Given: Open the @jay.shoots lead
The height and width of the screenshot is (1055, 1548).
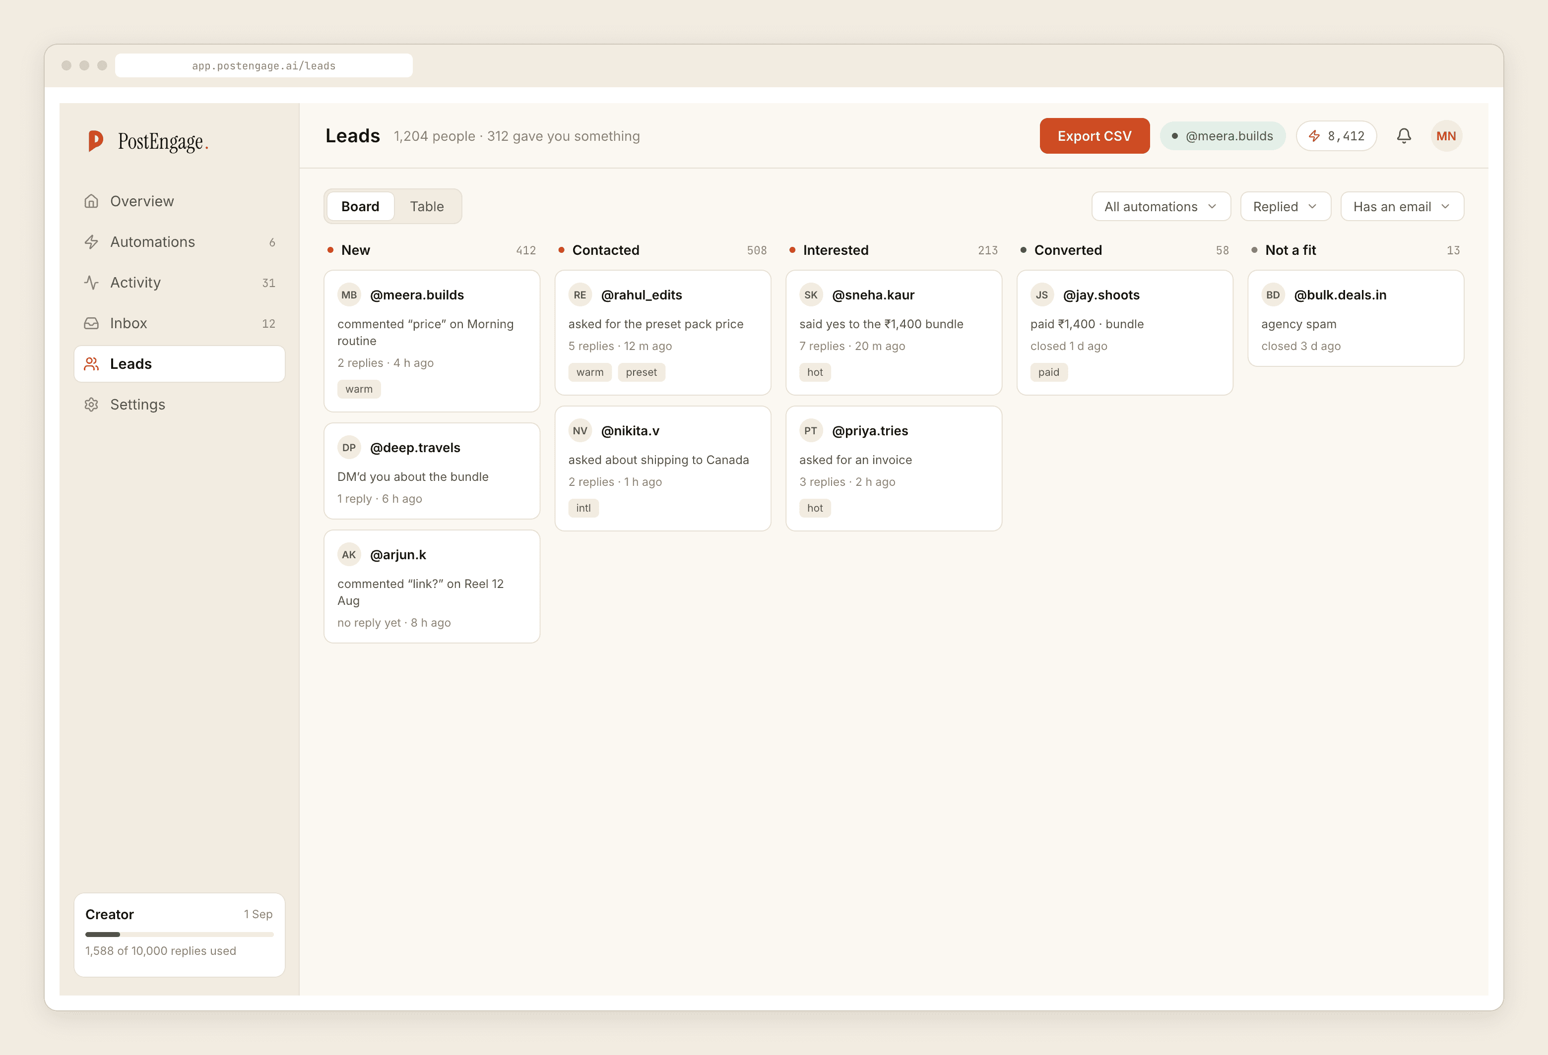Looking at the screenshot, I should pos(1124,332).
